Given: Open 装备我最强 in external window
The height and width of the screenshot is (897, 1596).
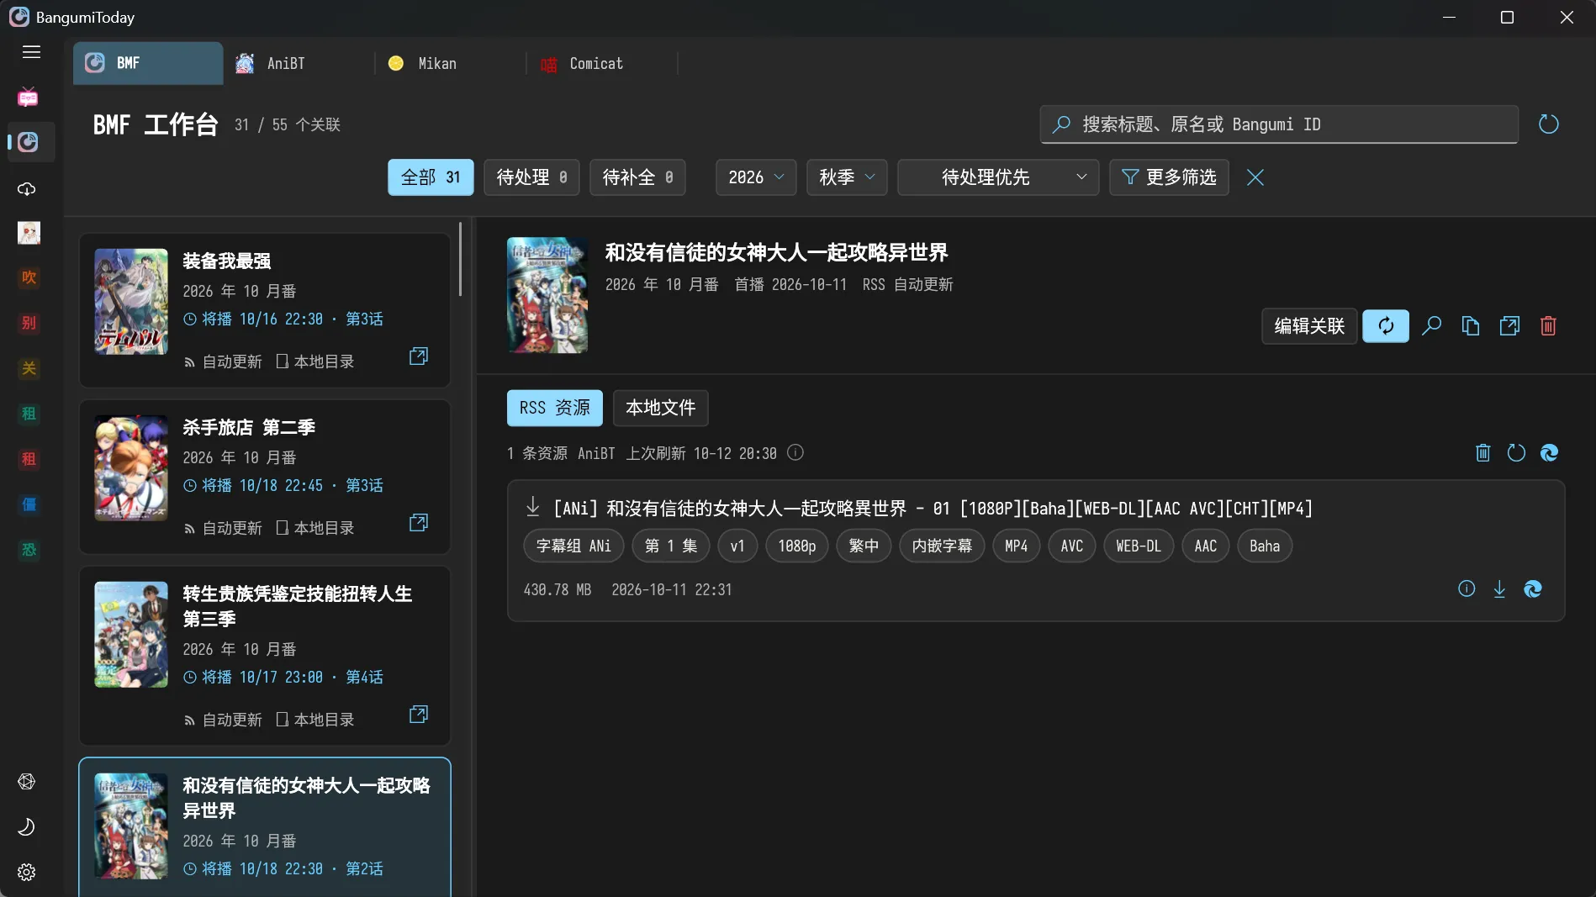Looking at the screenshot, I should coord(419,356).
